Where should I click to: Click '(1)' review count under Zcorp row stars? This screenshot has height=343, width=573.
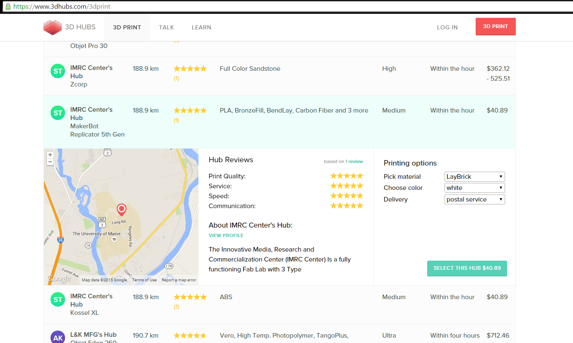176,79
